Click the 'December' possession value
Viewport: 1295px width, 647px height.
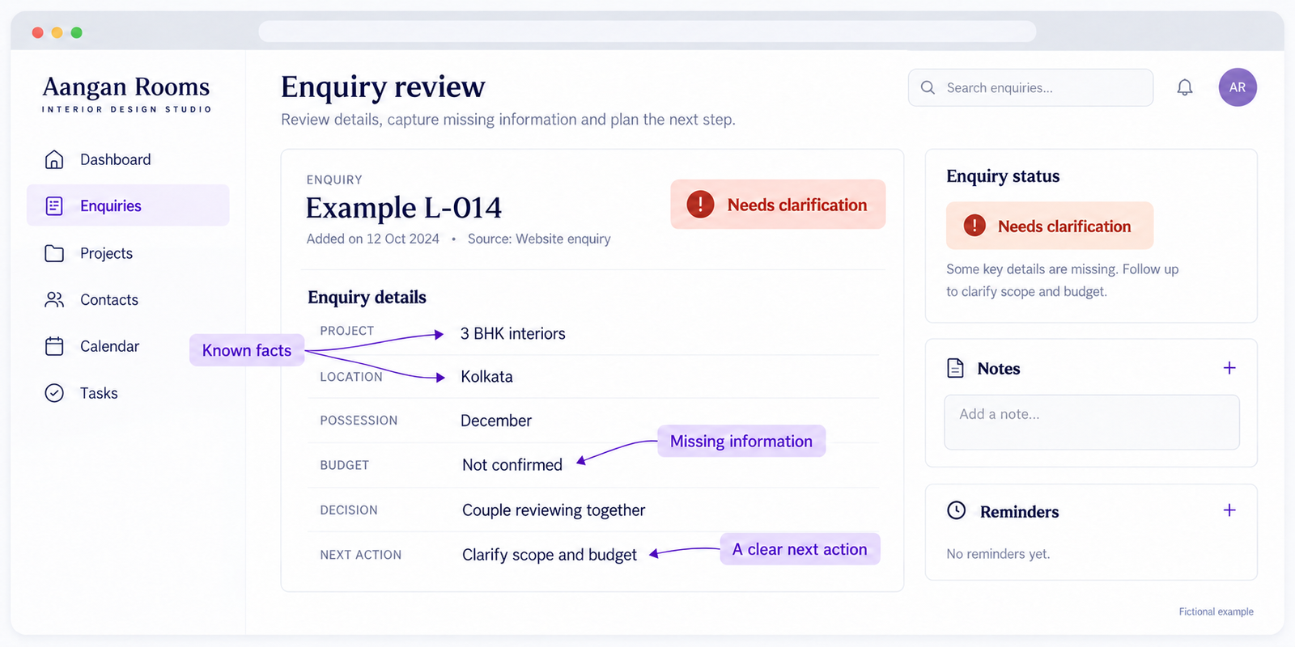[x=496, y=421]
